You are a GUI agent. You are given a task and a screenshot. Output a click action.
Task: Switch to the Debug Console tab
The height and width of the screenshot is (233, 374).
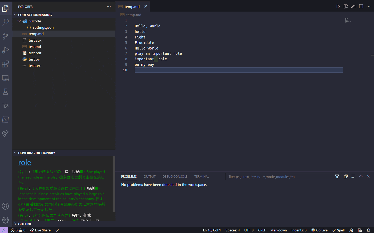click(175, 176)
